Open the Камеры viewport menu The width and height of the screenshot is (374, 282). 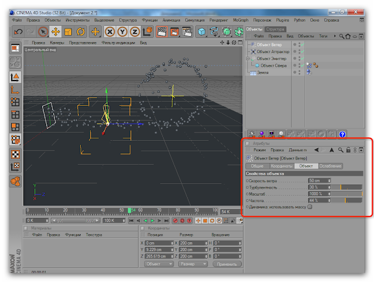57,43
